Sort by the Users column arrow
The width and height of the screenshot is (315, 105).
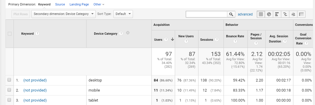[x=172, y=40]
